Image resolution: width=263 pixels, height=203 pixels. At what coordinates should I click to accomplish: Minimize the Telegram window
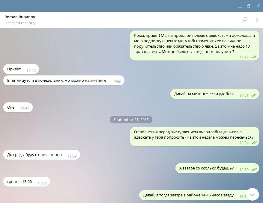(x=240, y=6)
